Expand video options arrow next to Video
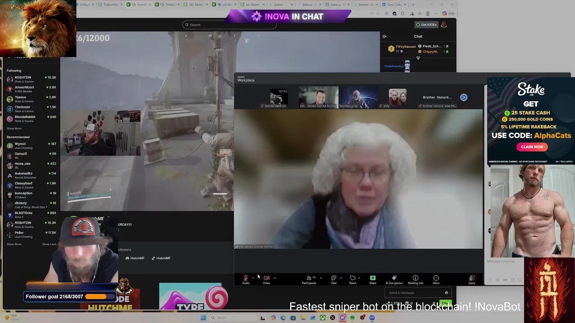 coord(274,278)
